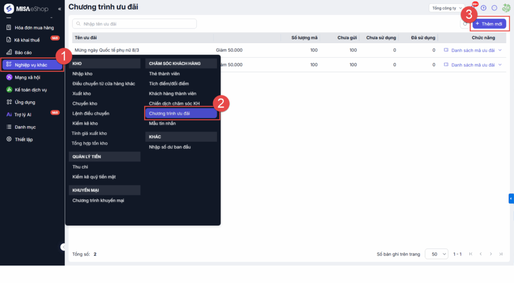Open Mạng xã hội in sidebar
This screenshot has height=283, width=514.
[x=27, y=77]
